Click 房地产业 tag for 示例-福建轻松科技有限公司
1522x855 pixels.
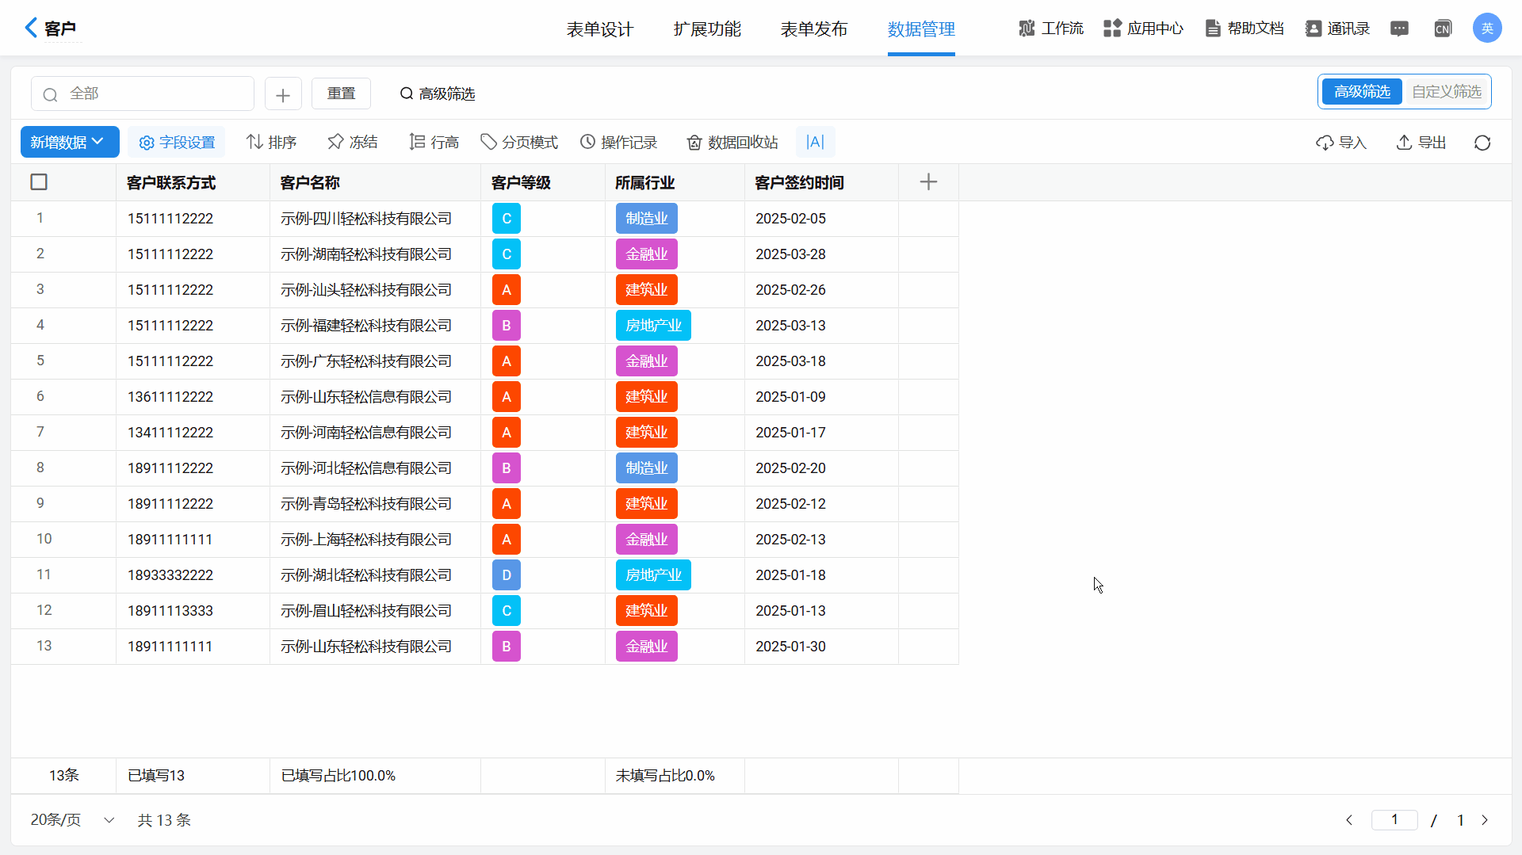653,326
